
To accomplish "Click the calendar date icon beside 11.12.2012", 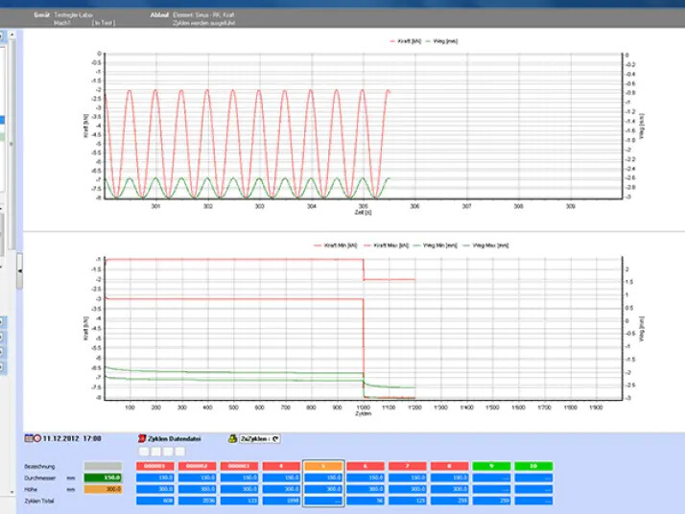I will pyautogui.click(x=30, y=438).
